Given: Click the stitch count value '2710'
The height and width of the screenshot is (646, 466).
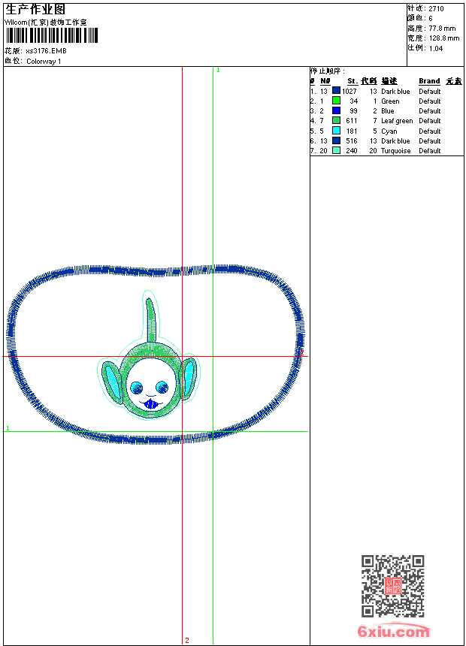Looking at the screenshot, I should tap(436, 9).
